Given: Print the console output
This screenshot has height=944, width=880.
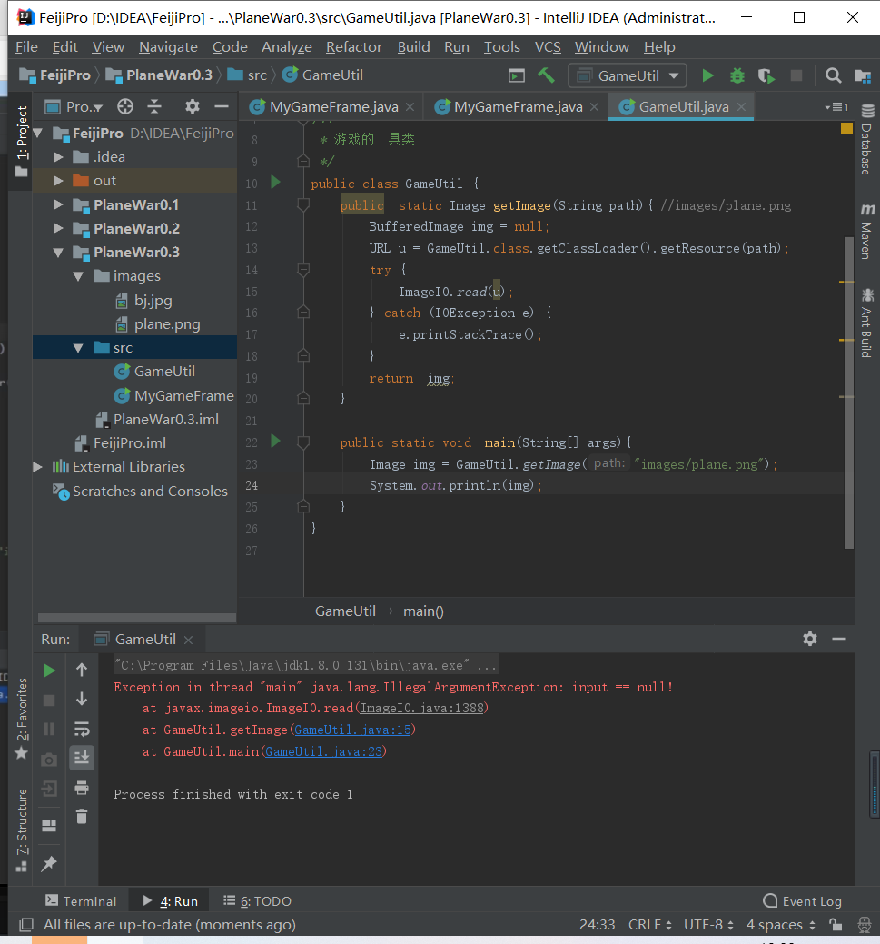Looking at the screenshot, I should (82, 788).
